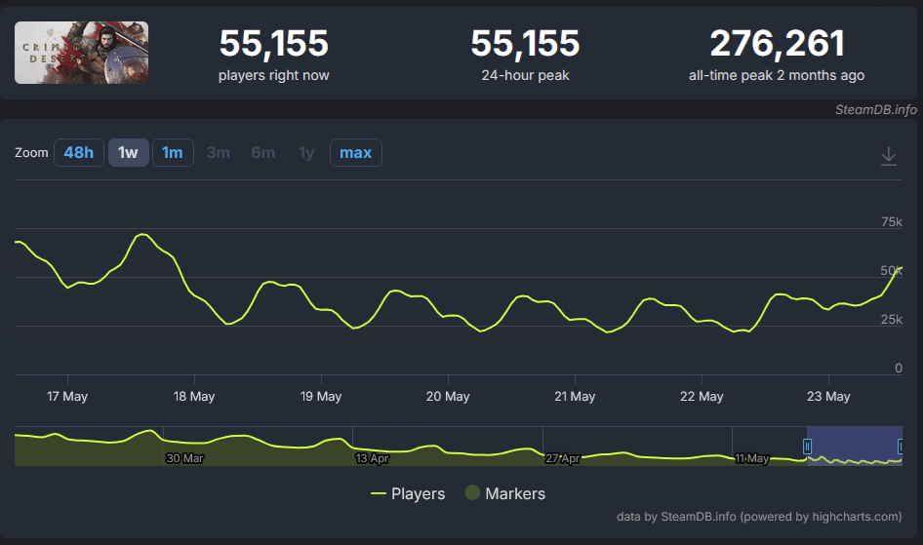Click the Markers legend circle icon
923x545 pixels.
(x=472, y=492)
